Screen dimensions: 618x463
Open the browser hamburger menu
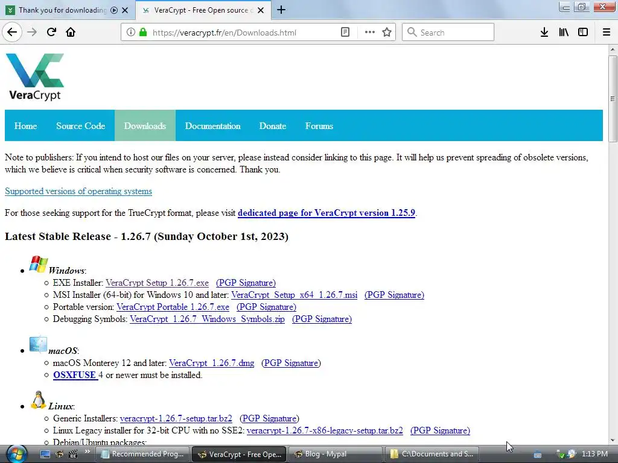[x=607, y=33]
